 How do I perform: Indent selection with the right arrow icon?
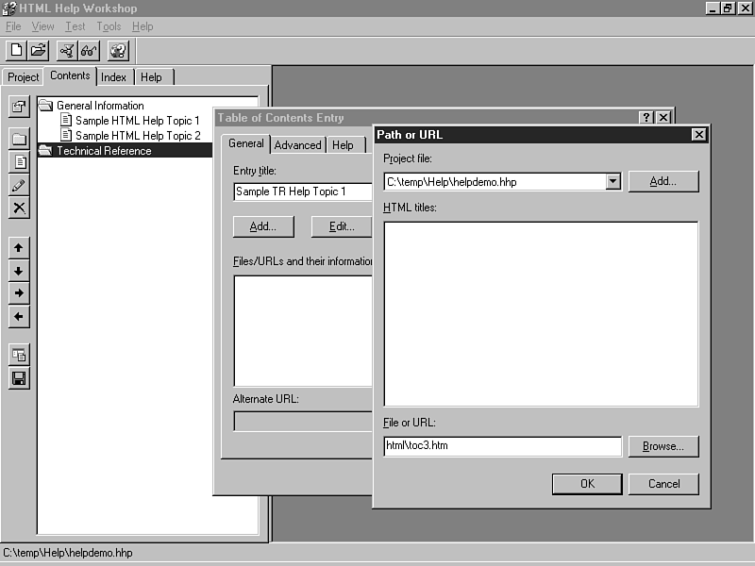pos(19,293)
